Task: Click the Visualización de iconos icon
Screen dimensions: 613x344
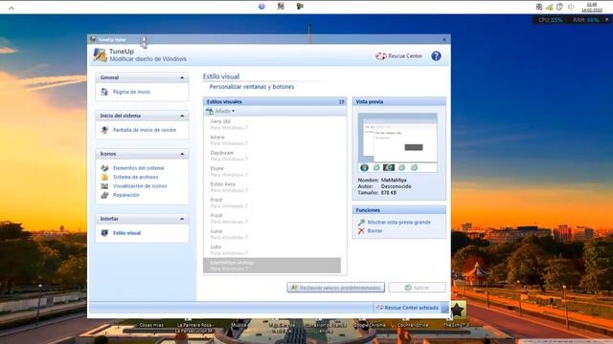Action: pyautogui.click(x=104, y=186)
